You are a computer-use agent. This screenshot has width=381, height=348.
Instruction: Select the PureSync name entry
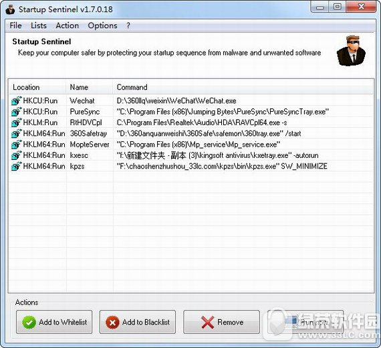point(85,112)
